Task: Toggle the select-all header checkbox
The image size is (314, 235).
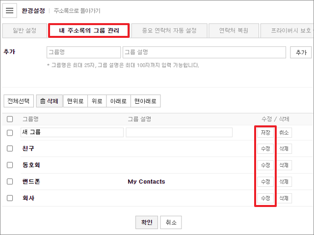Action: click(10, 119)
